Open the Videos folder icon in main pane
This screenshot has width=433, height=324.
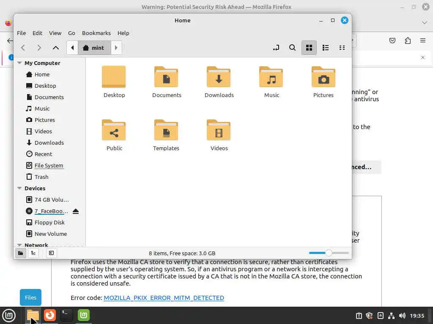click(219, 130)
